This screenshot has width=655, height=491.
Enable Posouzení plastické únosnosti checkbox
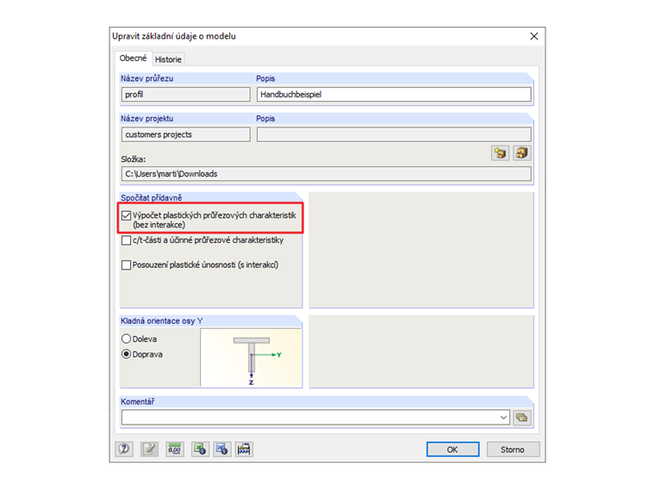coord(126,265)
